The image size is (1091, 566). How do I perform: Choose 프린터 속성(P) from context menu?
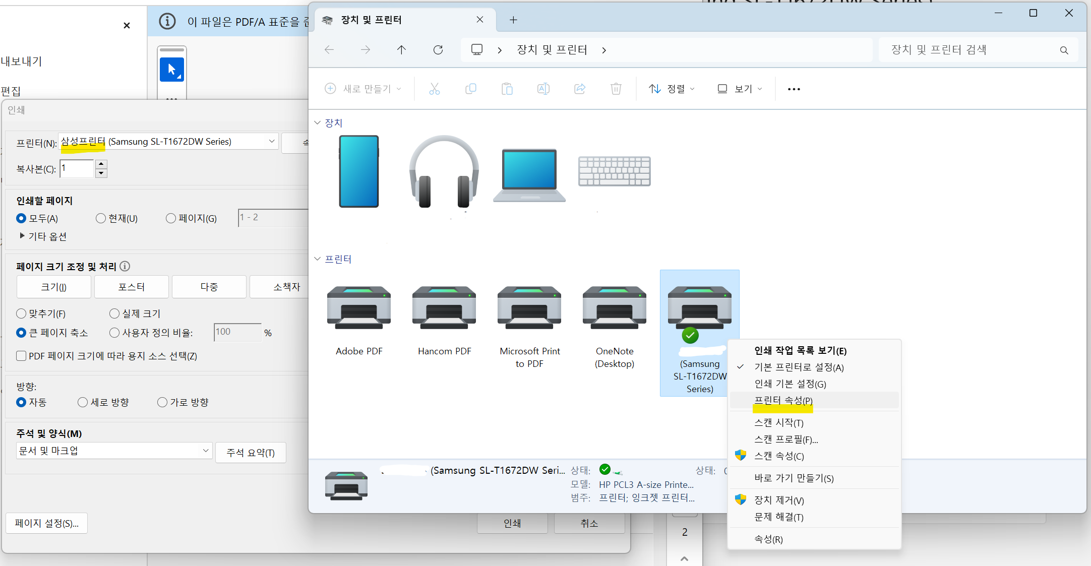point(783,400)
